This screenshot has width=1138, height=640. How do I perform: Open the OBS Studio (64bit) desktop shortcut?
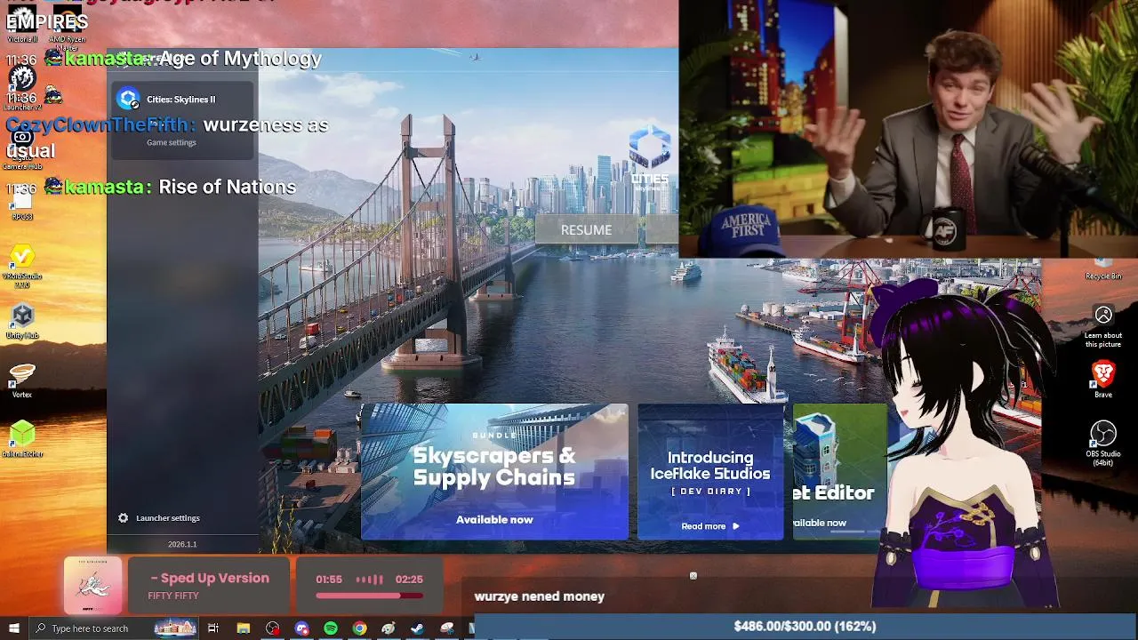[x=1103, y=443]
